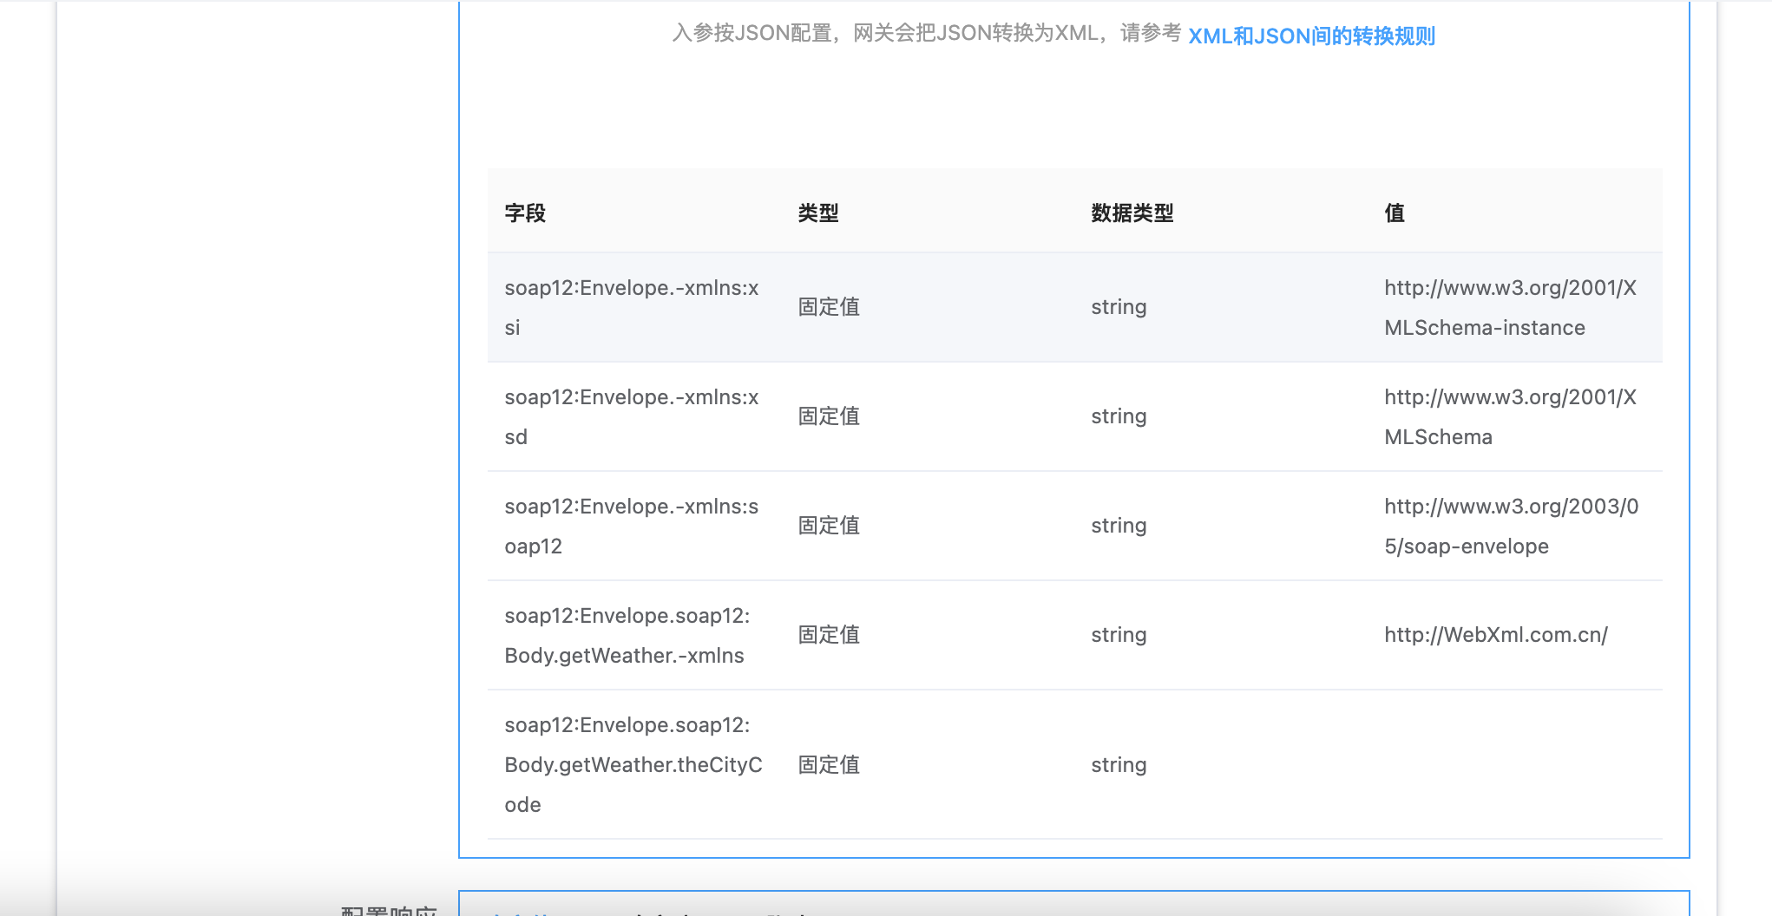Click string in the theCityCode row
This screenshot has width=1772, height=916.
click(x=1119, y=765)
